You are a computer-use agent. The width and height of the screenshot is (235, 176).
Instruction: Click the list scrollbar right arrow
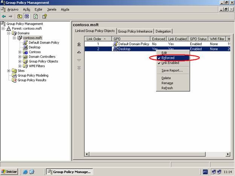228,154
